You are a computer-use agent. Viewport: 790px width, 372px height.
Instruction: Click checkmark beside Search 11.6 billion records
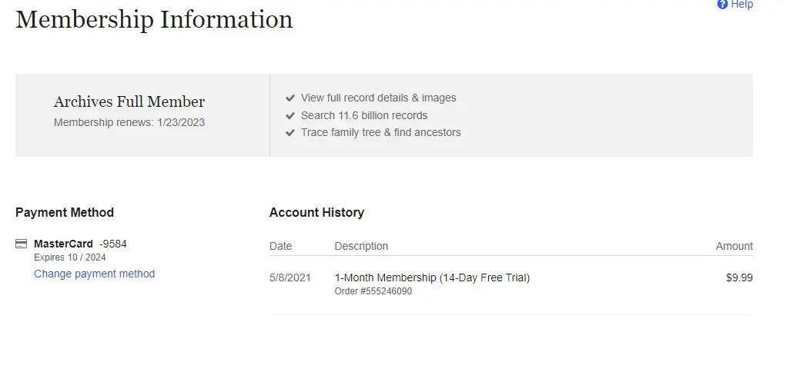pyautogui.click(x=290, y=115)
